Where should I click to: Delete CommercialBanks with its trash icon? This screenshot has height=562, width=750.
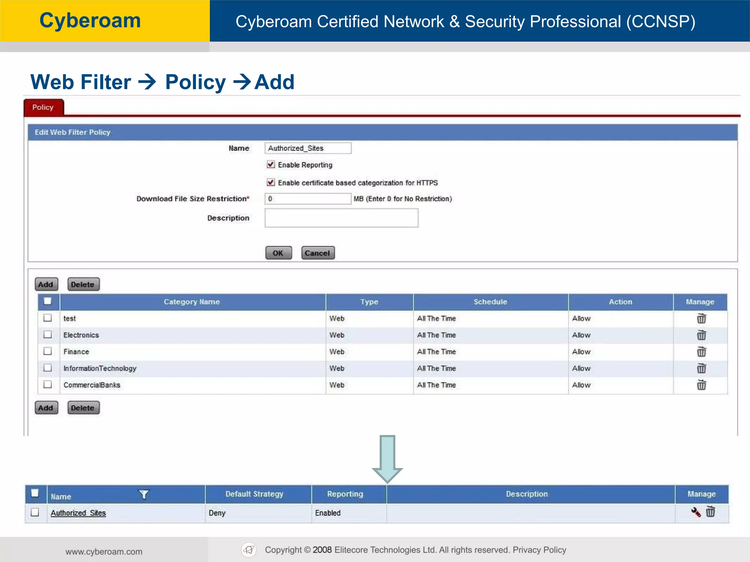(x=701, y=385)
